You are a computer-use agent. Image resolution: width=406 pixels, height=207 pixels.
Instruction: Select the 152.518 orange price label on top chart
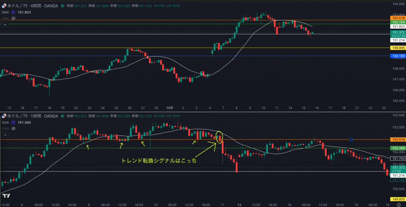point(397,18)
